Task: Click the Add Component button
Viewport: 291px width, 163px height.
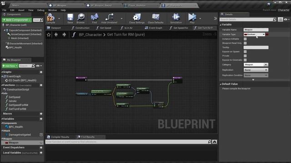Action: point(17,20)
